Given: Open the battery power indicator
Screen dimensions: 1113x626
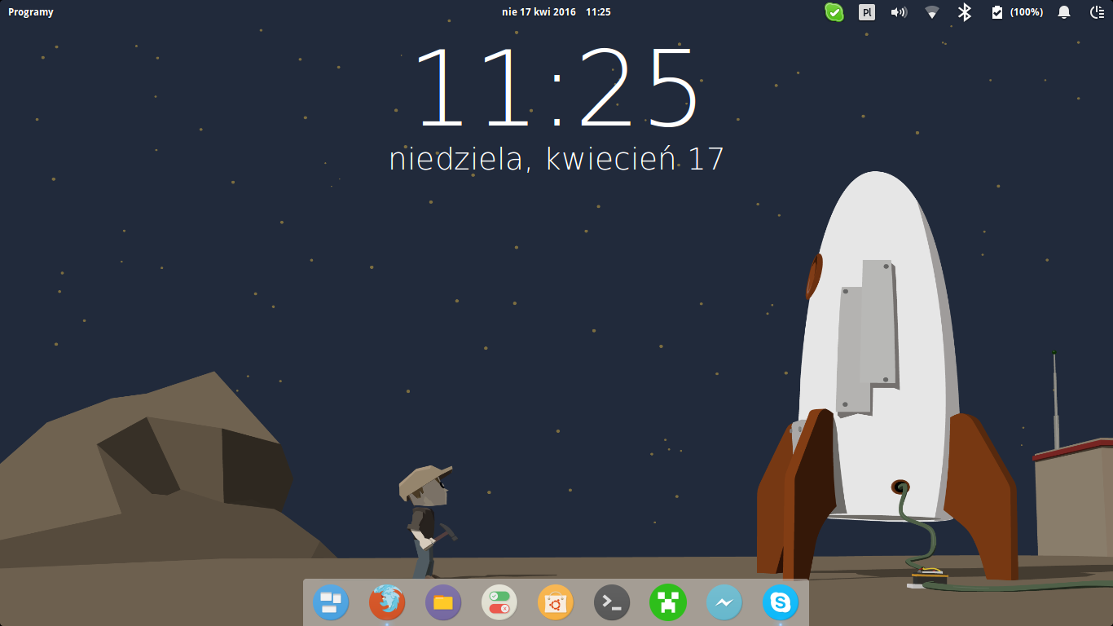Looking at the screenshot, I should [x=997, y=12].
